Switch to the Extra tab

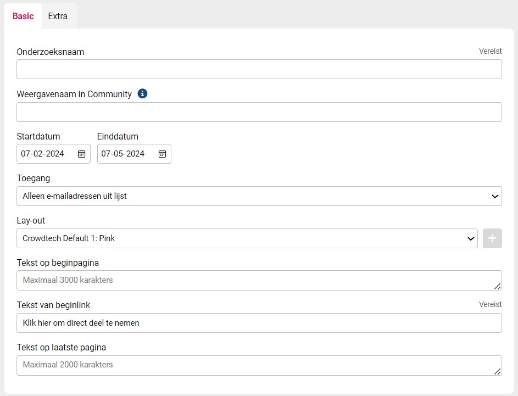(x=58, y=16)
